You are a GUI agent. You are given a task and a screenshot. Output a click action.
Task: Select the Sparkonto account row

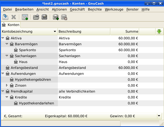(27, 50)
